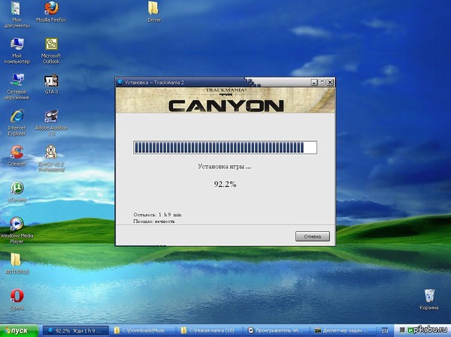Screen dimensions: 451x337
Task: Switch to Новая папка (10) taskbar window
Action: [209, 331]
